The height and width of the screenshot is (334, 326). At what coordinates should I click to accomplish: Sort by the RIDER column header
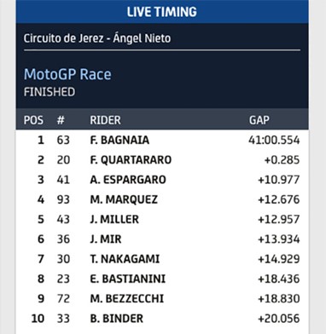tap(105, 120)
